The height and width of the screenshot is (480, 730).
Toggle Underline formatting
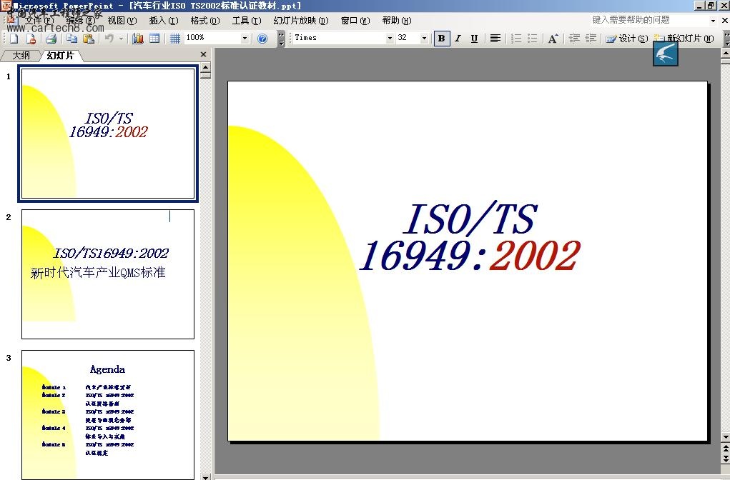click(474, 39)
